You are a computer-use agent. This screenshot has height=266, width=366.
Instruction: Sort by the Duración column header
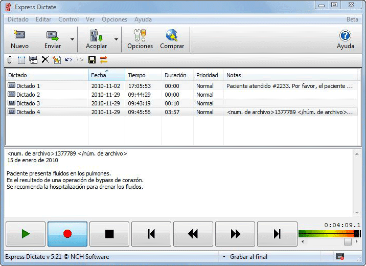pyautogui.click(x=177, y=75)
